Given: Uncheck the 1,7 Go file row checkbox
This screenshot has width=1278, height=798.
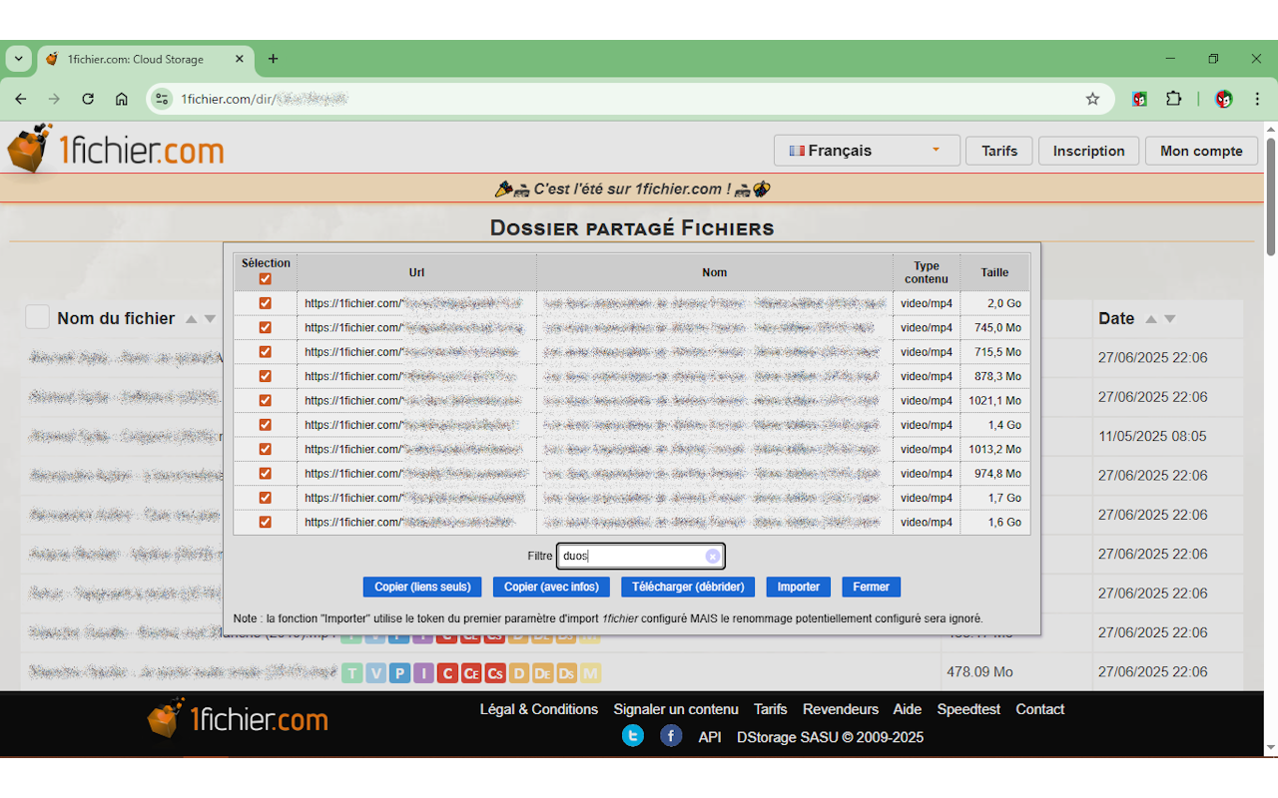Looking at the screenshot, I should click(x=266, y=498).
